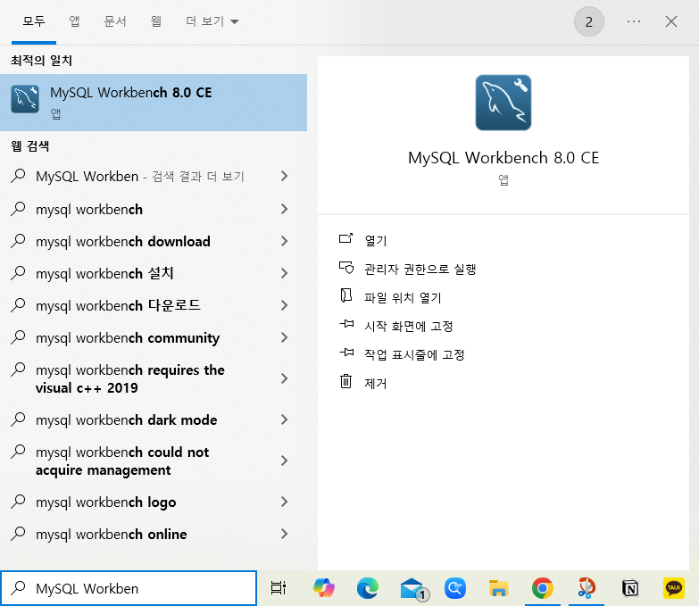Switch to the 문서 tab
The image size is (699, 606).
tap(115, 21)
